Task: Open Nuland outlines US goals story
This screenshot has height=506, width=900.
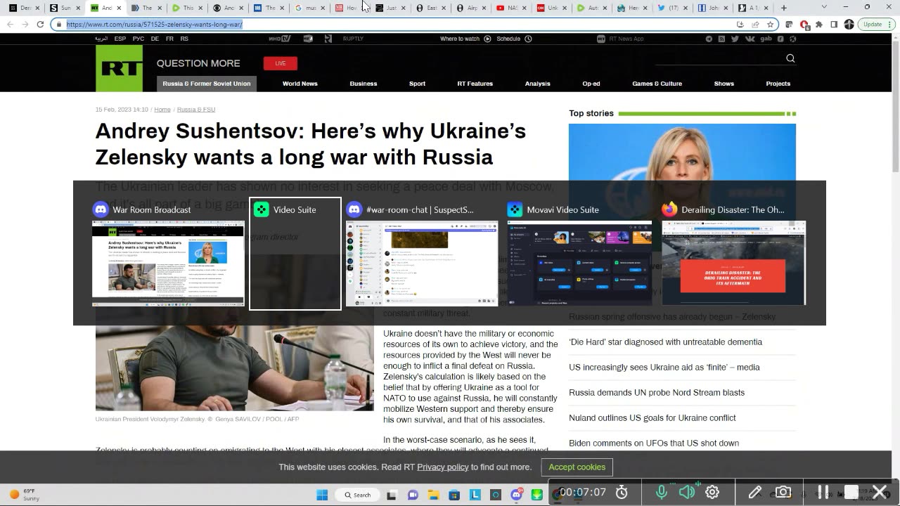Action: click(652, 418)
